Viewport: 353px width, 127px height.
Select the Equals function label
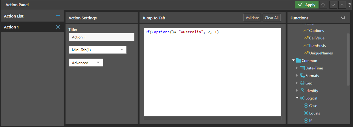314,113
